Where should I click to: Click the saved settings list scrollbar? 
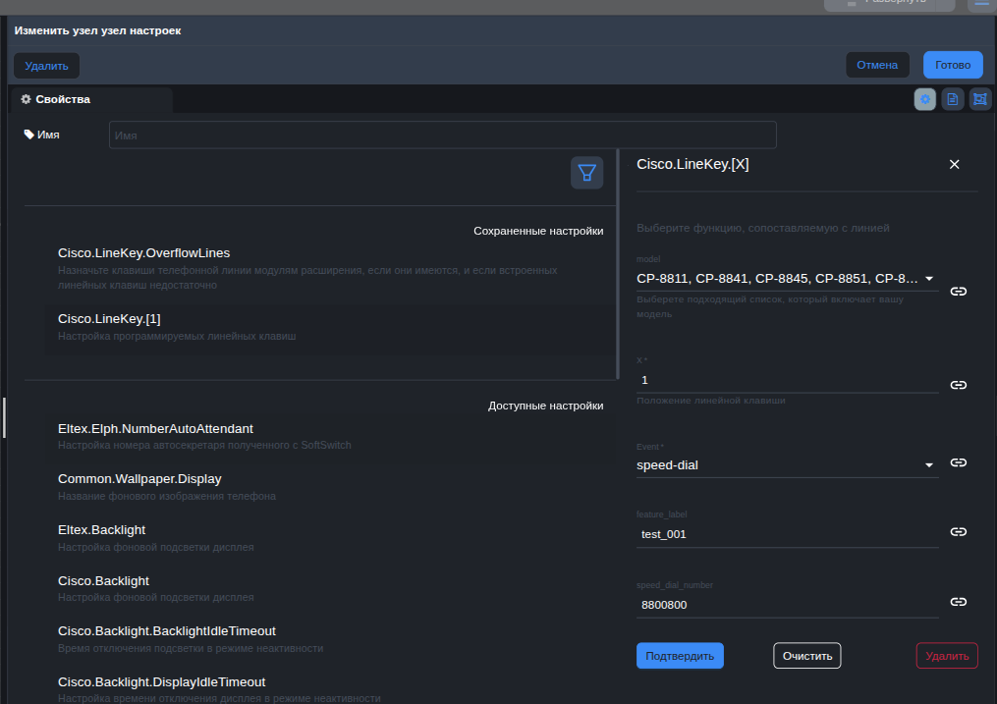(618, 264)
